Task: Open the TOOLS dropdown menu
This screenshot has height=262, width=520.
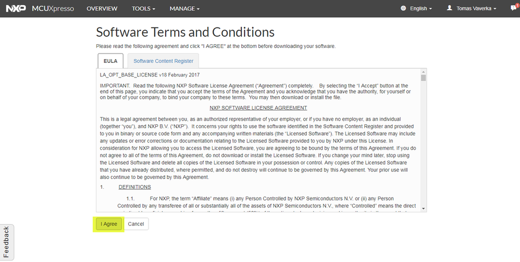Action: click(x=144, y=8)
